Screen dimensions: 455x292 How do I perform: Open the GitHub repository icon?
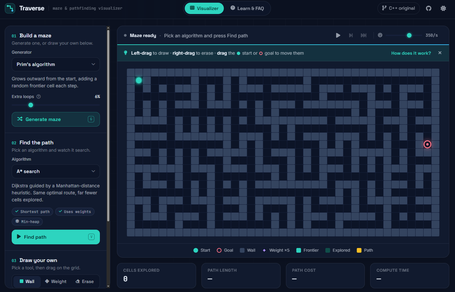pyautogui.click(x=429, y=8)
